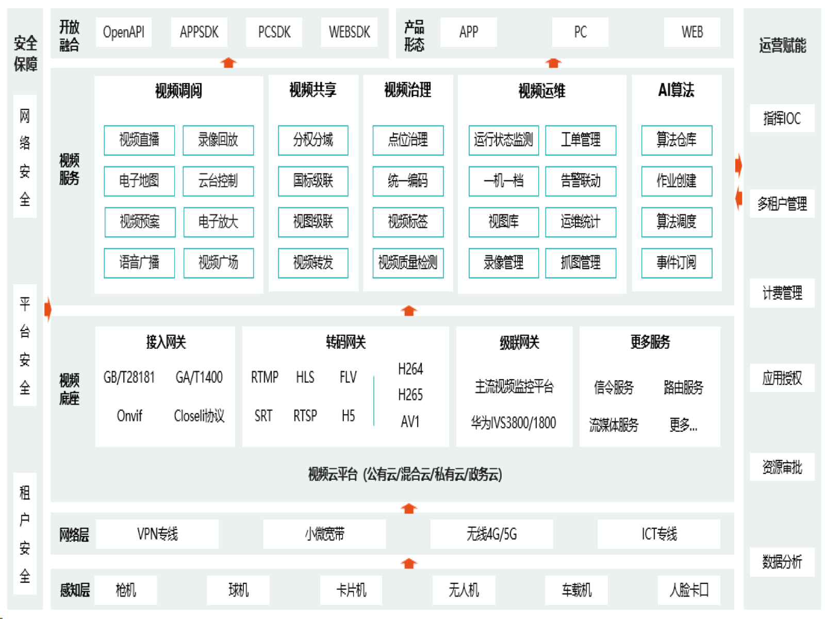Image resolution: width=825 pixels, height=619 pixels.
Task: Click the APP product form box
Action: click(x=469, y=32)
